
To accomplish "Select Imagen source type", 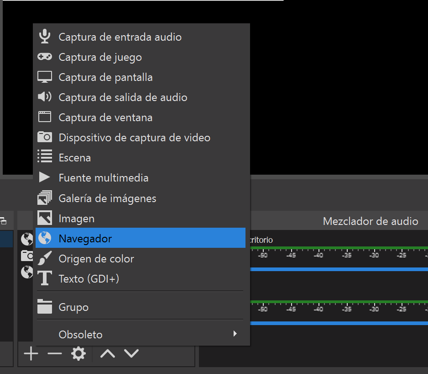I will pos(77,219).
